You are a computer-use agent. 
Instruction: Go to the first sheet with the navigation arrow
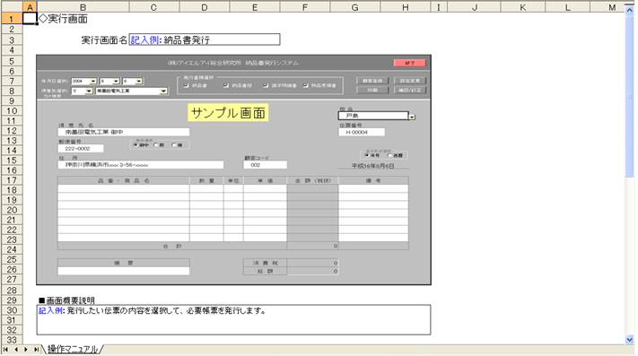pyautogui.click(x=5, y=350)
